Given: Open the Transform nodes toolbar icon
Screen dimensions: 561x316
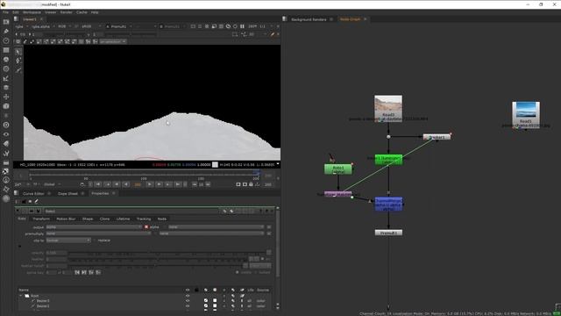Looking at the screenshot, I should pyautogui.click(x=6, y=97).
